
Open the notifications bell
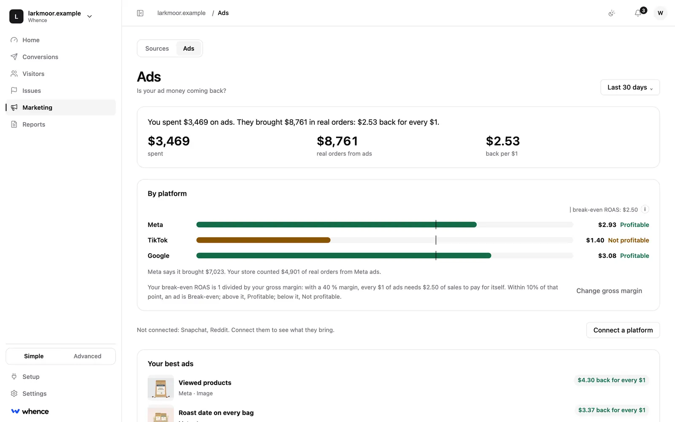638,13
